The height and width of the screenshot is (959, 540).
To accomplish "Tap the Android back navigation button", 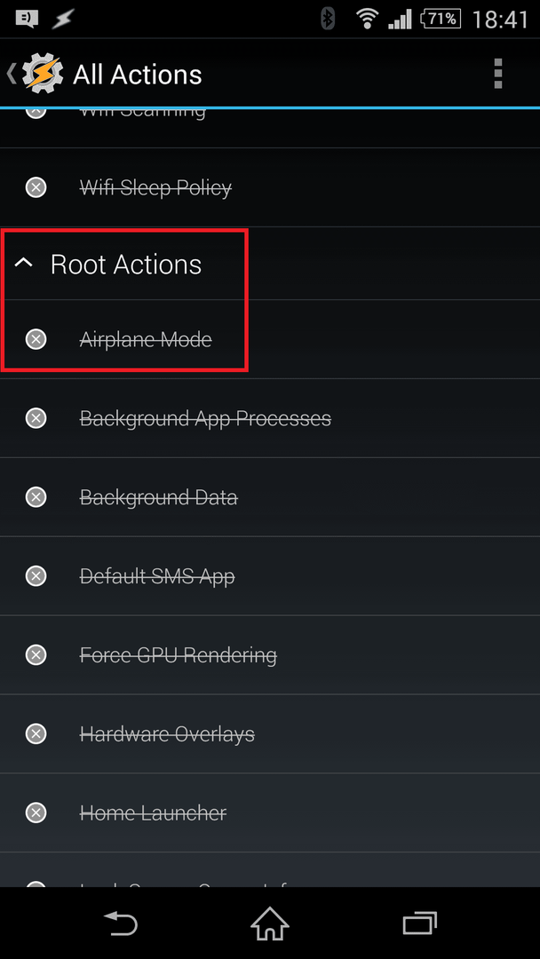I will (120, 923).
